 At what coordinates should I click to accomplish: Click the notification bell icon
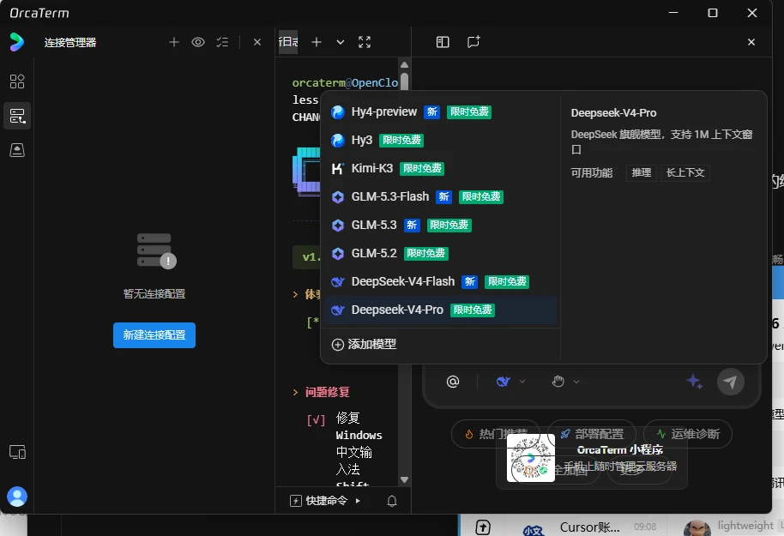tap(392, 501)
